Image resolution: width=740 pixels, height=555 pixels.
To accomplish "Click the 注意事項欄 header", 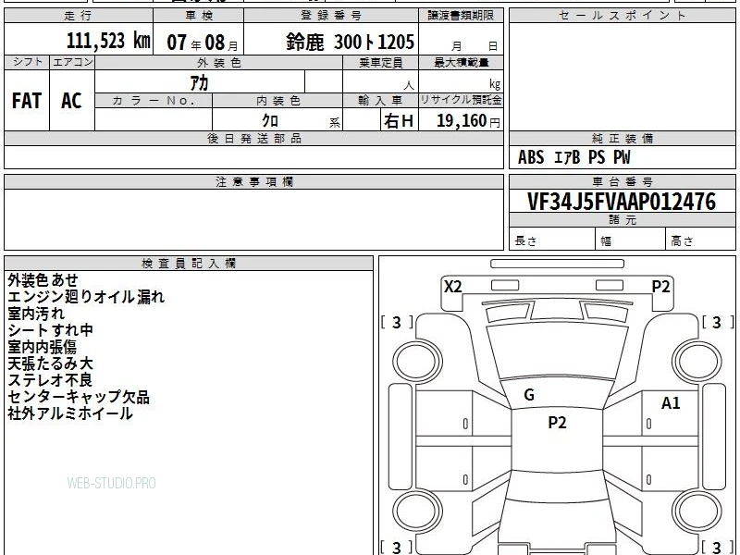I will point(253,181).
